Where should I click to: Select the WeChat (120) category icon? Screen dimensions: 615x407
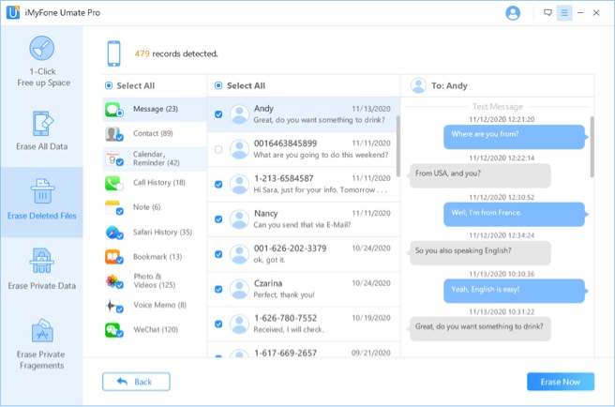pyautogui.click(x=114, y=330)
